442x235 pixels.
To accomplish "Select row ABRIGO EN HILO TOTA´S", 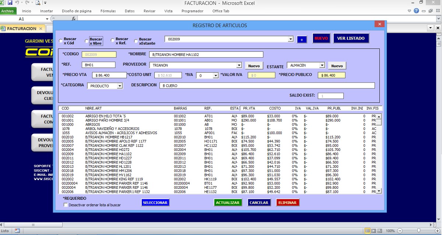I will [x=217, y=116].
